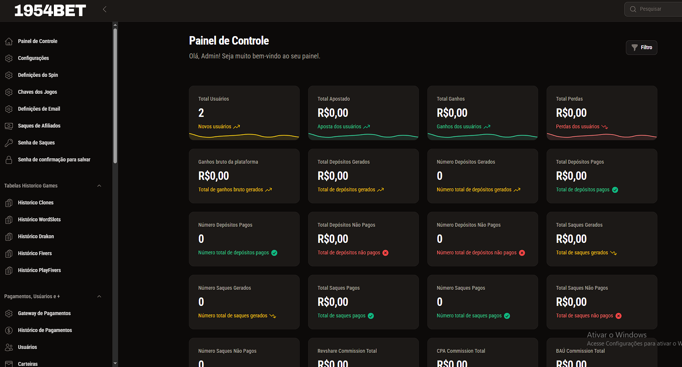The image size is (682, 367).
Task: Open Definições do Spin menu item
Action: click(x=38, y=75)
